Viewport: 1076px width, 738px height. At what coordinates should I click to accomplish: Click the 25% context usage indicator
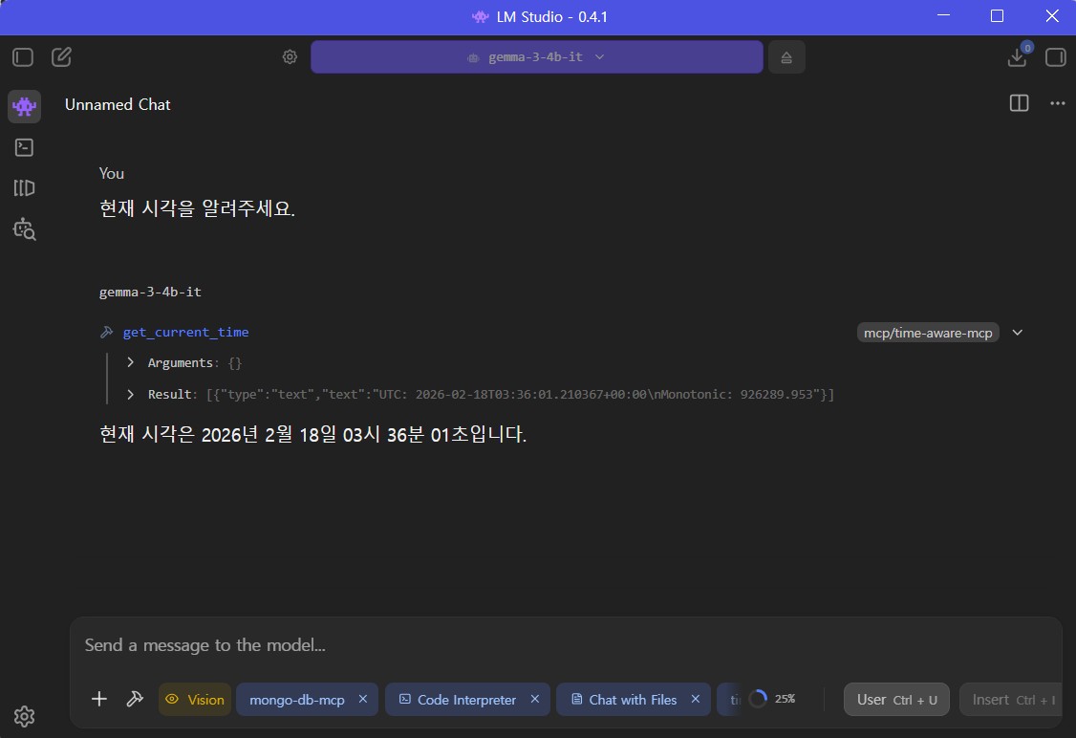(x=772, y=699)
